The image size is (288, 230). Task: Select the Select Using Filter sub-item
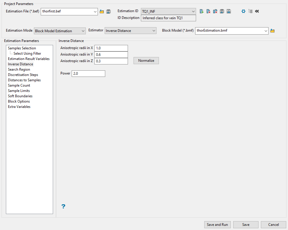[x=27, y=54]
